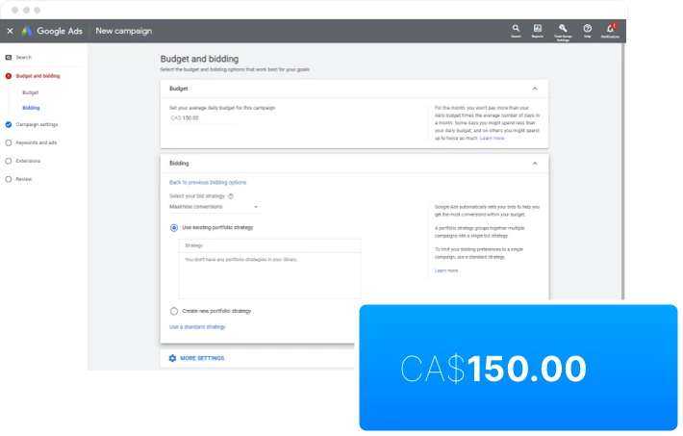The image size is (683, 436).
Task: Open Notifications bell icon
Action: pyautogui.click(x=610, y=29)
